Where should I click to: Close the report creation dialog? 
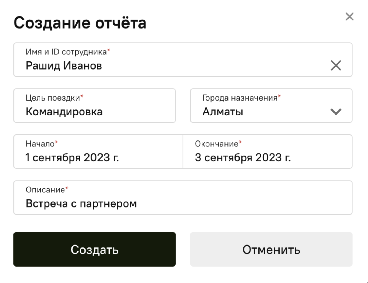[349, 17]
